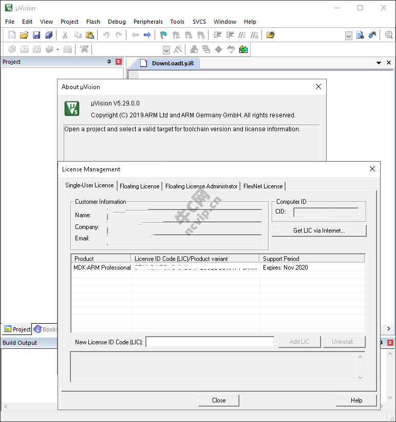This screenshot has height=422, width=396.
Task: Click the Uncomment selection icon
Action: click(254, 35)
